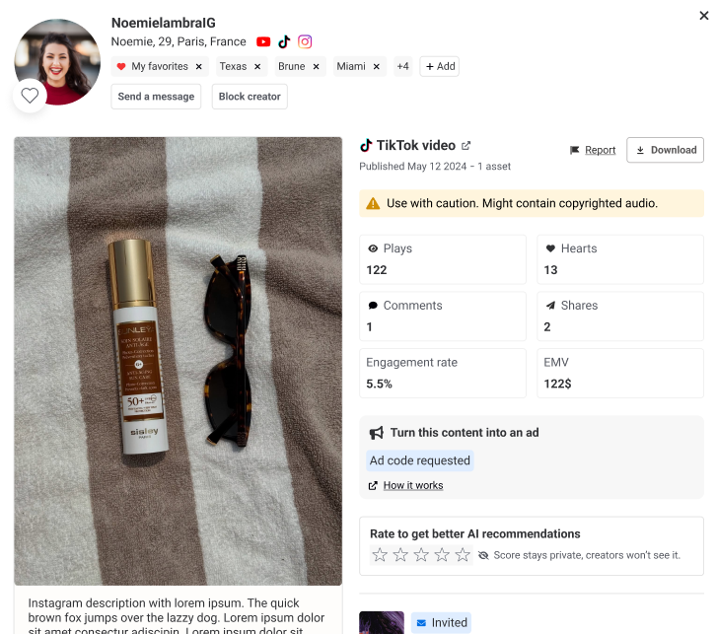This screenshot has width=716, height=634.
Task: Remove the Texas tag
Action: coord(257,66)
